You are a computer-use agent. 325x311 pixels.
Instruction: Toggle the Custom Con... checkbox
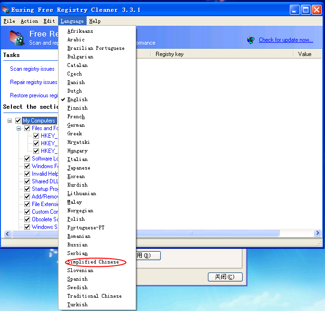pos(27,212)
